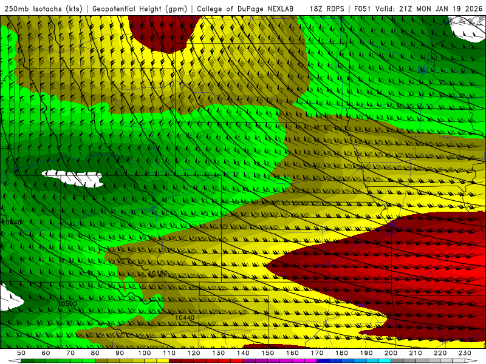This screenshot has height=364, width=486.
Task: Click the color bar label '170'
Action: [317, 353]
